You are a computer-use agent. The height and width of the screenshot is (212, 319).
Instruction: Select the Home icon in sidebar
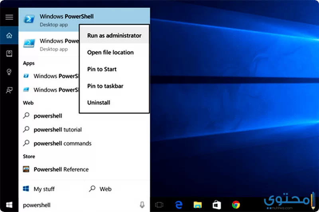pyautogui.click(x=9, y=35)
